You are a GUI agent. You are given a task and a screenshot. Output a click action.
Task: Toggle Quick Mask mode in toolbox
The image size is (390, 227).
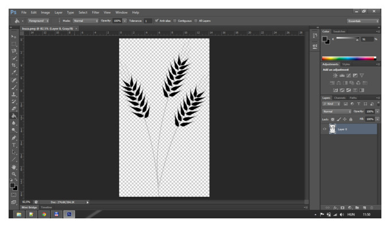(14, 195)
